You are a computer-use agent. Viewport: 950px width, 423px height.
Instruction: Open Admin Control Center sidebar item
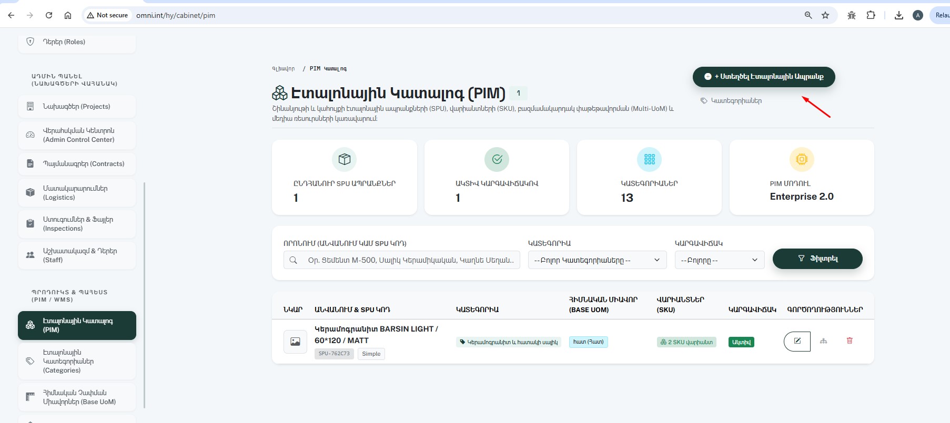coord(77,135)
